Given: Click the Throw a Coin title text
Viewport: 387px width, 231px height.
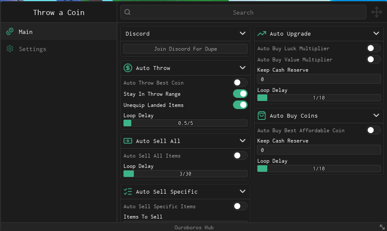Looking at the screenshot, I should 59,12.
